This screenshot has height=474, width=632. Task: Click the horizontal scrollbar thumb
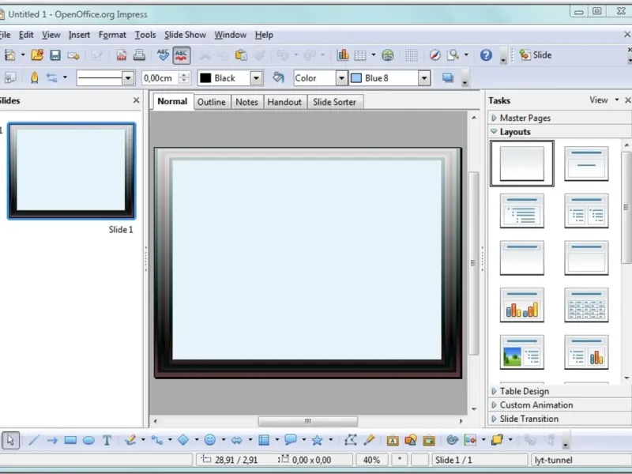tap(308, 421)
